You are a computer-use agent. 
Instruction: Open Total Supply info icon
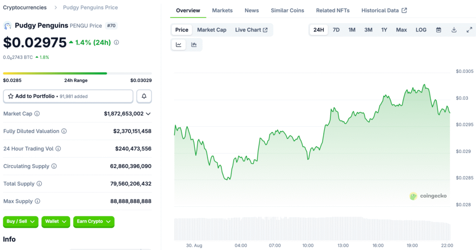point(39,184)
